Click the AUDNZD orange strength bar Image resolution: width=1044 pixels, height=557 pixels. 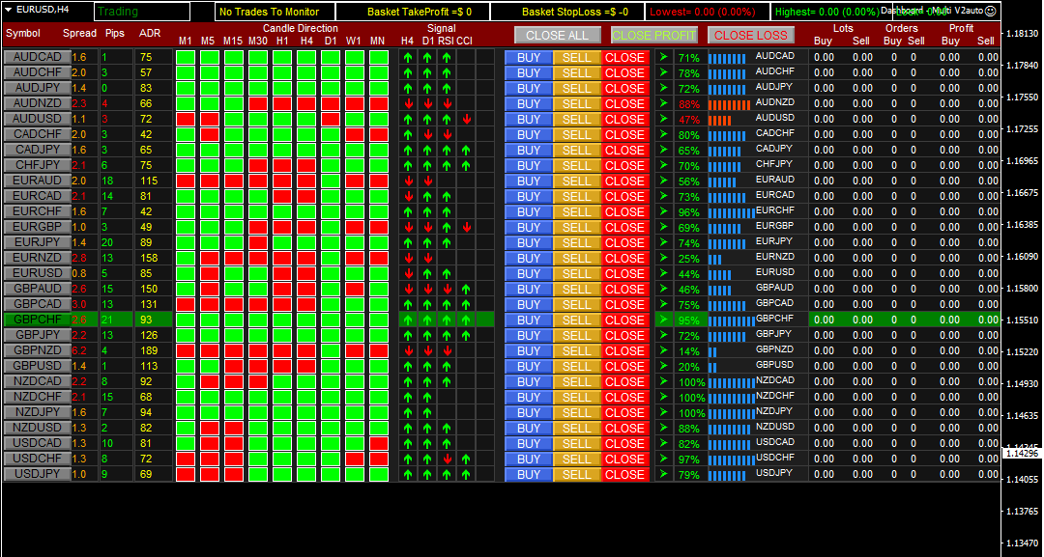[x=729, y=103]
